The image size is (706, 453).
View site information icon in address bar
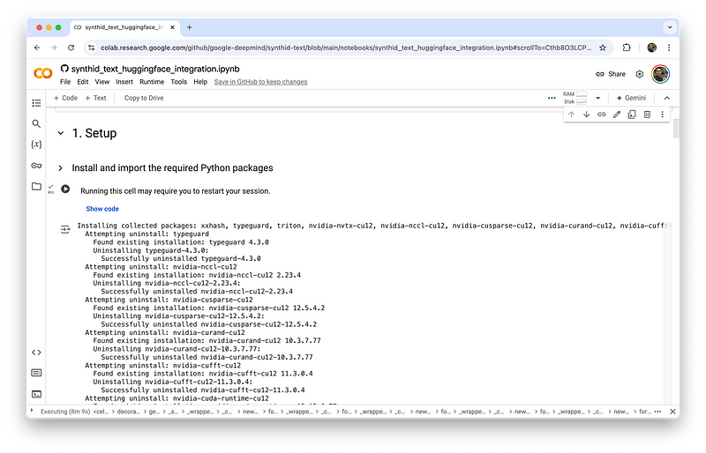click(92, 48)
